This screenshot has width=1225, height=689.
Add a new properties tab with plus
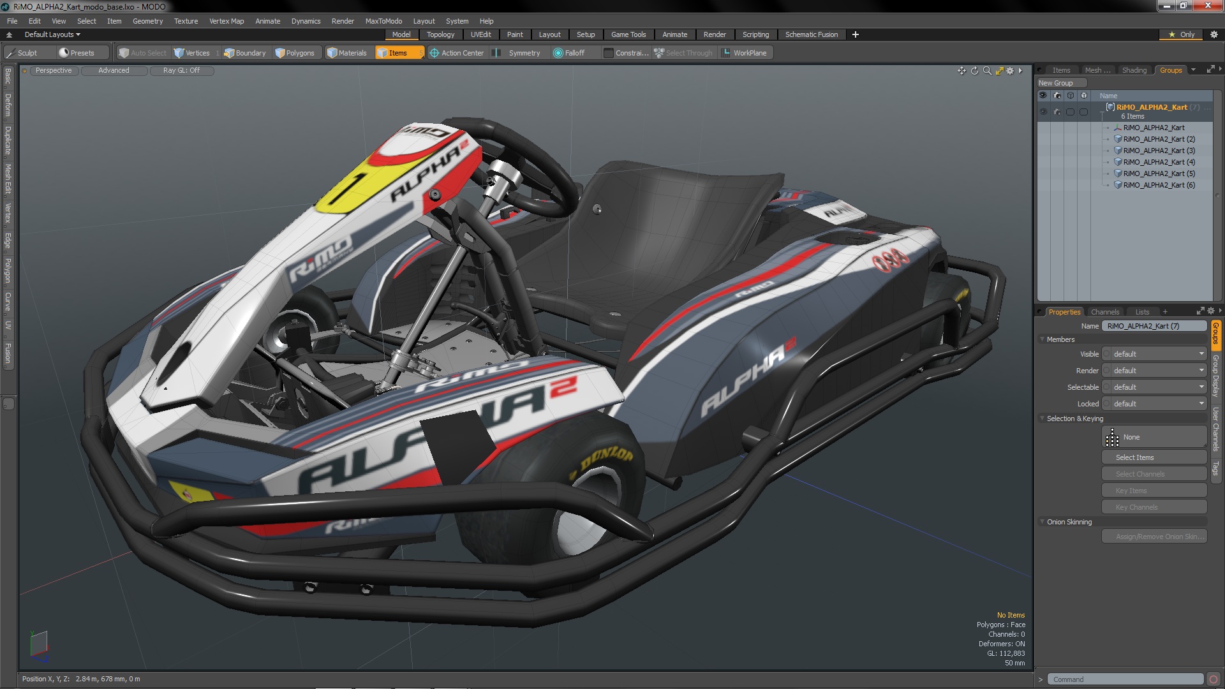coord(1165,312)
